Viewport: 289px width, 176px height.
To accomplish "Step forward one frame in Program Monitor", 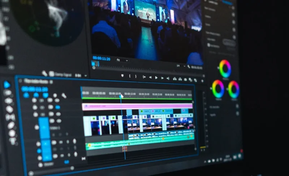I will 162,78.
